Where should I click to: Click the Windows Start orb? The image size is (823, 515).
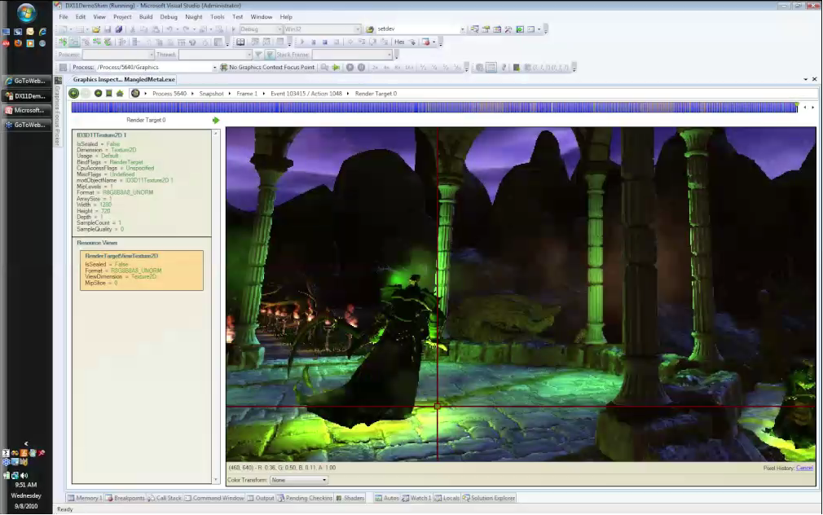point(26,12)
